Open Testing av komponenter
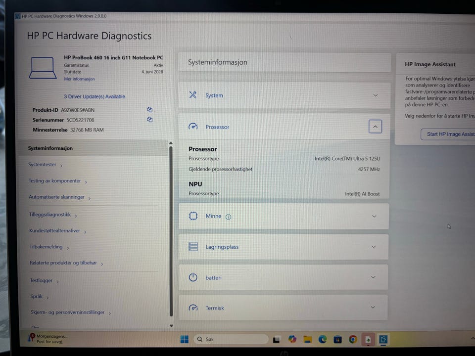This screenshot has width=475, height=356. click(57, 181)
